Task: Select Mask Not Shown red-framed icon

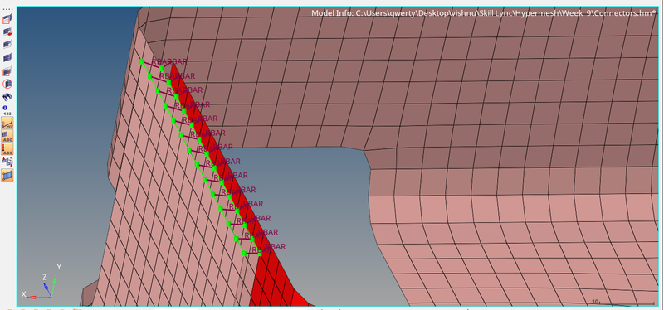Action: click(x=7, y=71)
